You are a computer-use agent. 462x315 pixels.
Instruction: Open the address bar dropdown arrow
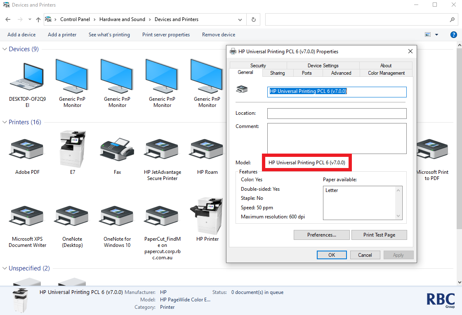coord(239,19)
